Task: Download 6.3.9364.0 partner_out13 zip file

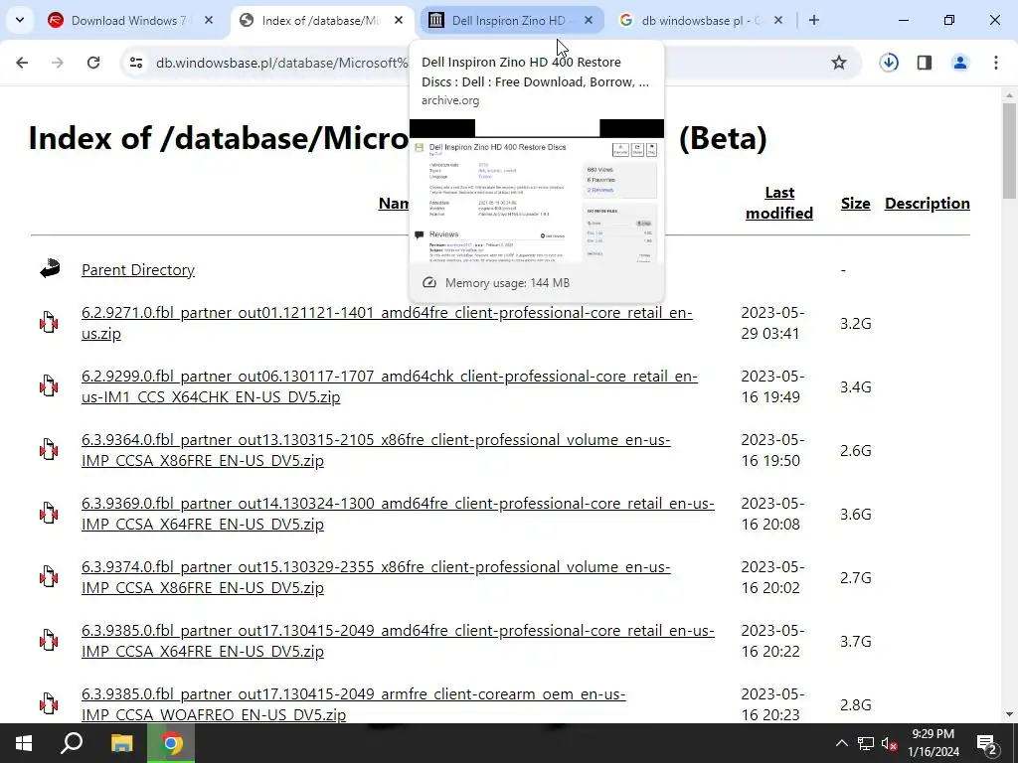Action: pyautogui.click(x=376, y=450)
